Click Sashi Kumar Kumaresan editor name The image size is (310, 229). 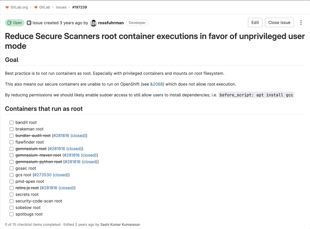point(120,225)
